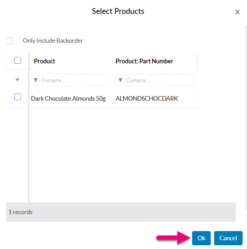Enable the Only Include Backorder checkbox

click(9, 41)
